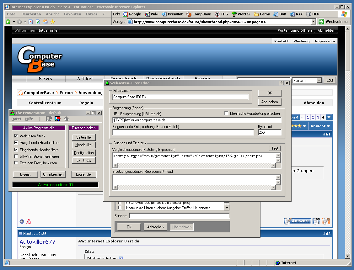
Task: Click the quote-post icon next to Antwort
Action: point(316,221)
